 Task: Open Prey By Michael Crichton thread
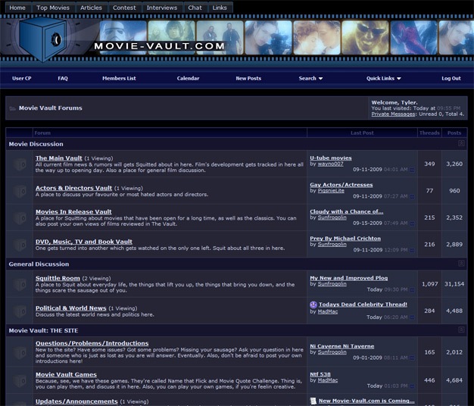(x=345, y=239)
